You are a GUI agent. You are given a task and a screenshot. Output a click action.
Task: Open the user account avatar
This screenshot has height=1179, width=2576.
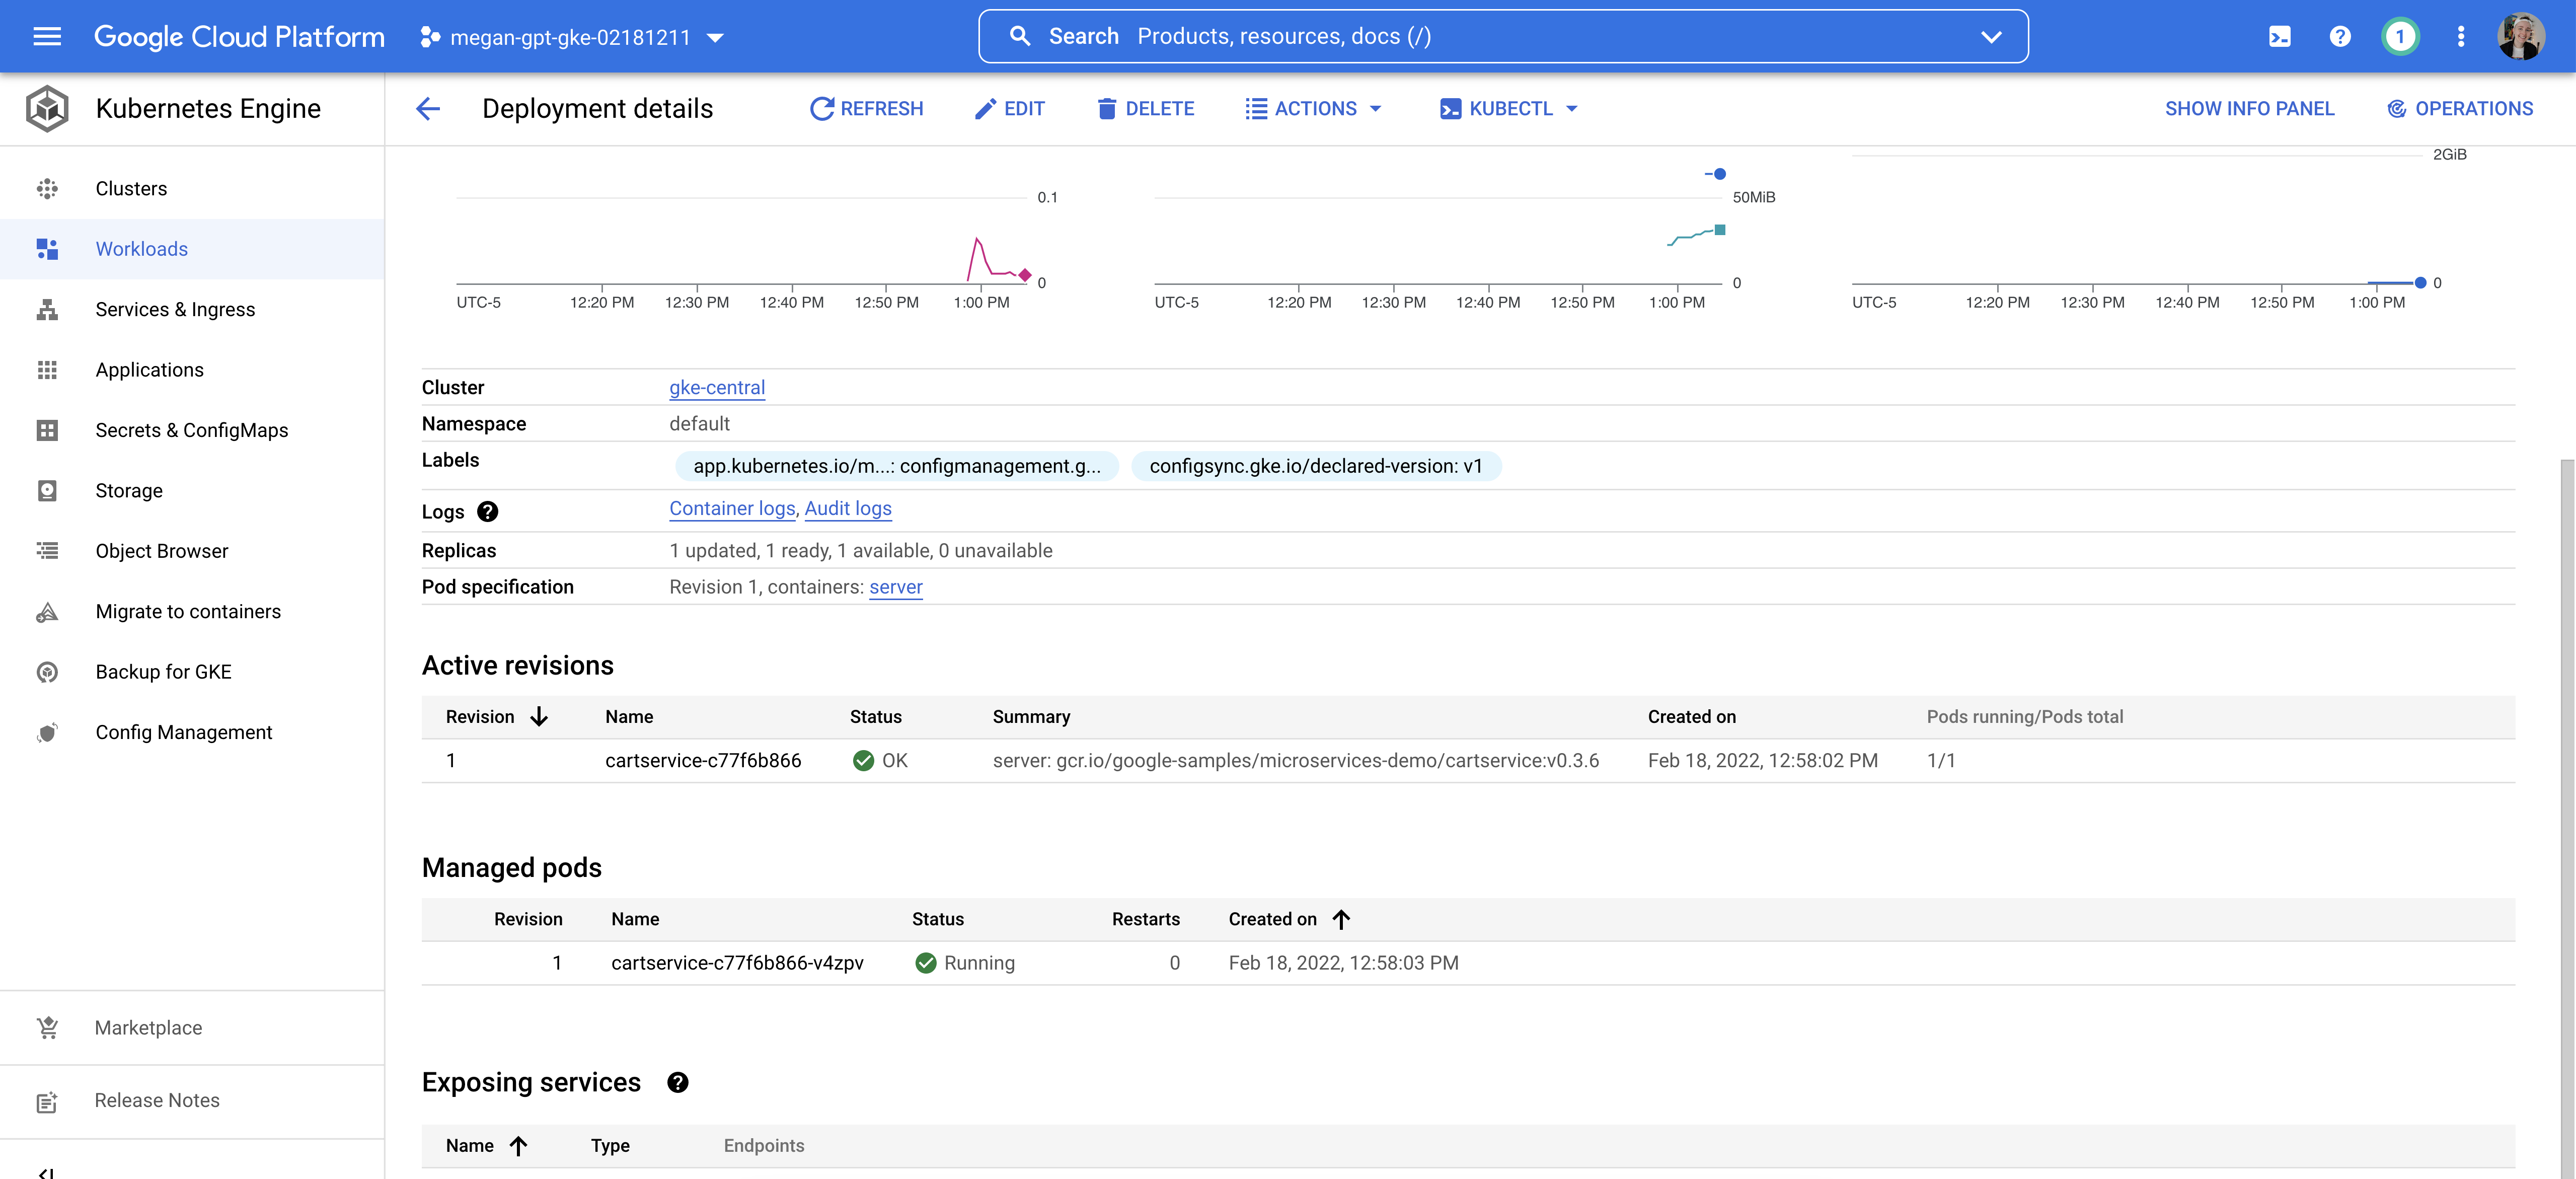(2521, 37)
